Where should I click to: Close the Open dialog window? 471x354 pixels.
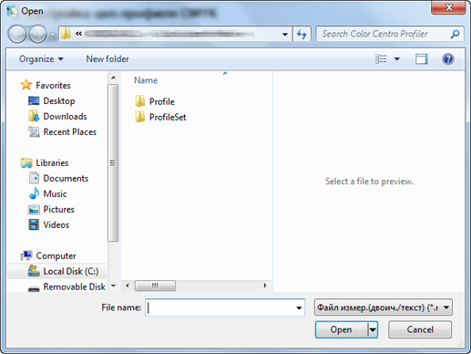click(x=448, y=7)
